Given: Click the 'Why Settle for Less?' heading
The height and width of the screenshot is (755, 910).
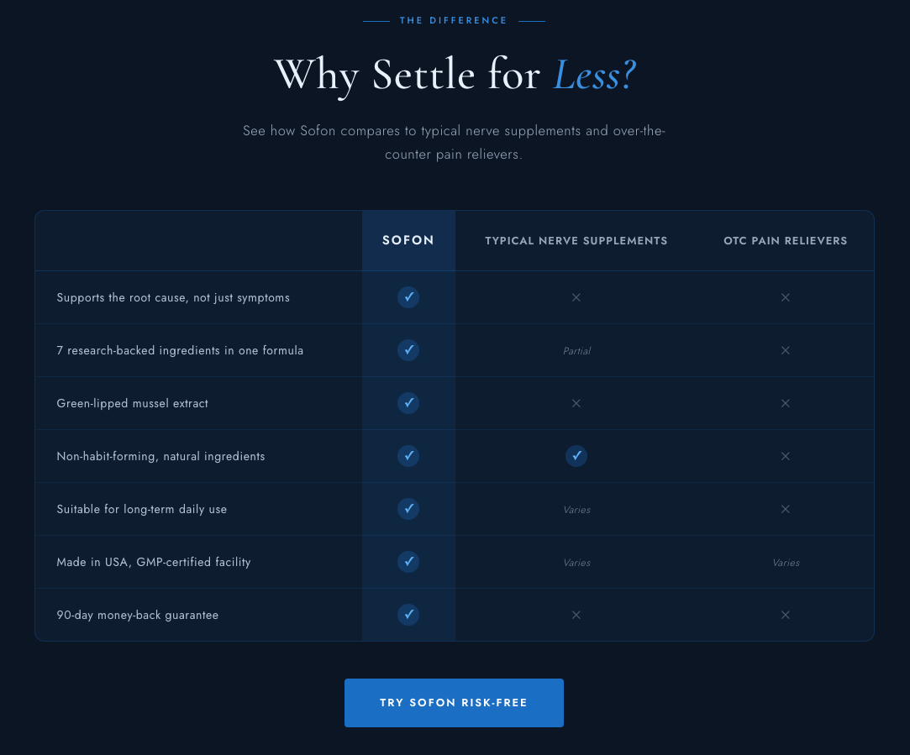Looking at the screenshot, I should pos(455,75).
